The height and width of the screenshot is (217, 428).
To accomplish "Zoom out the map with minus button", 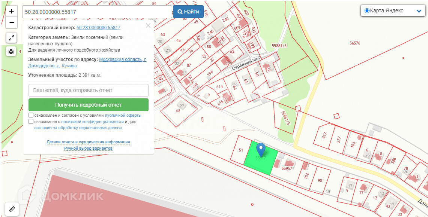I will [x=11, y=22].
